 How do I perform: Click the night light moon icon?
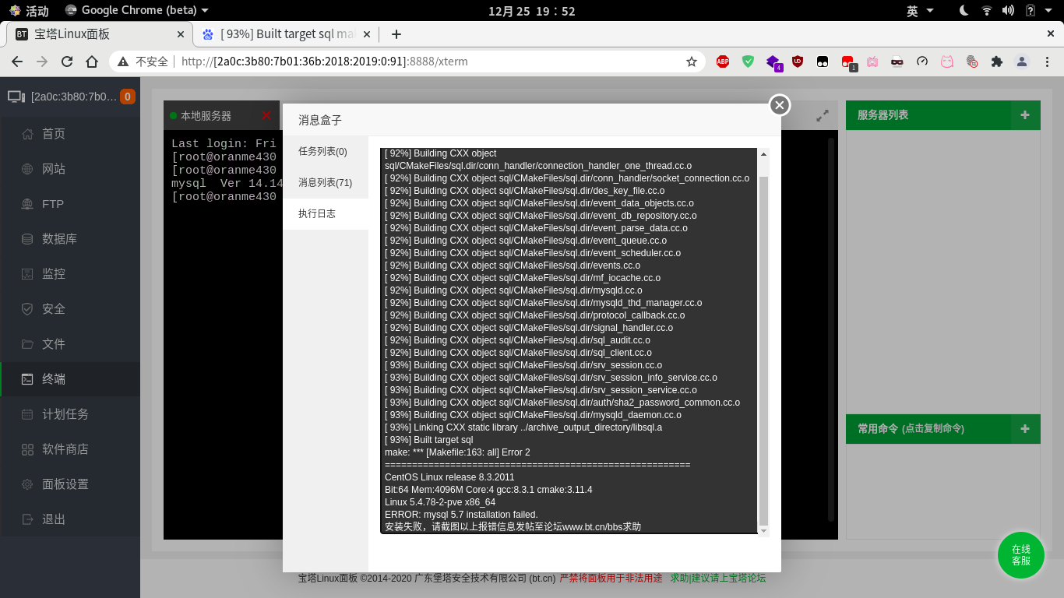[964, 11]
